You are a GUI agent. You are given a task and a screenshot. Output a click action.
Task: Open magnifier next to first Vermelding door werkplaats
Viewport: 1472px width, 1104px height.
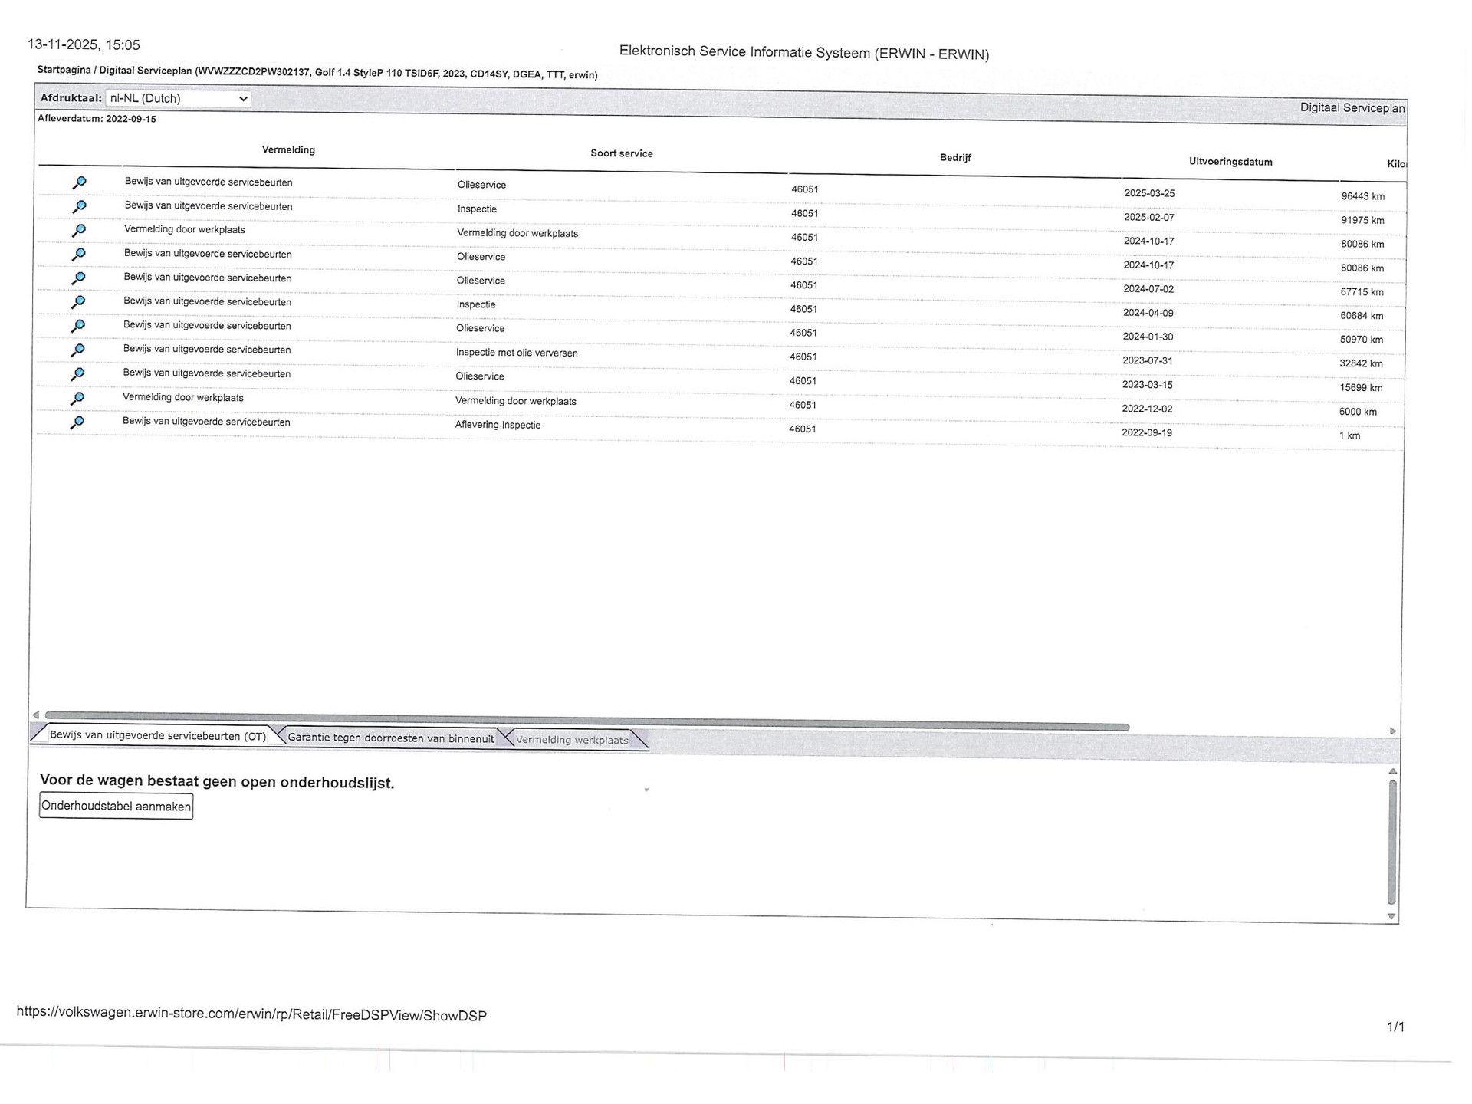click(x=78, y=230)
